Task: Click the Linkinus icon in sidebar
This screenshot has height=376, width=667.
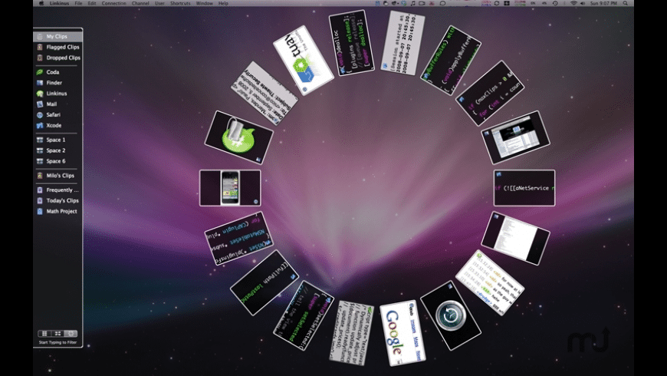Action: (40, 94)
